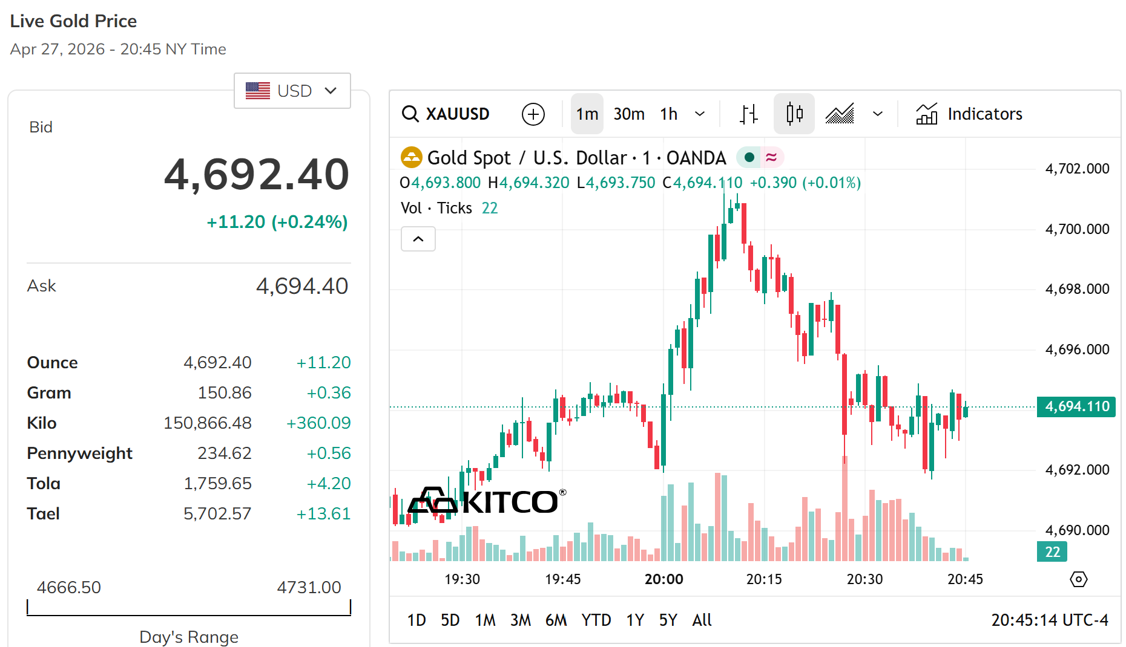
Task: Open the Indicators panel
Action: click(969, 114)
